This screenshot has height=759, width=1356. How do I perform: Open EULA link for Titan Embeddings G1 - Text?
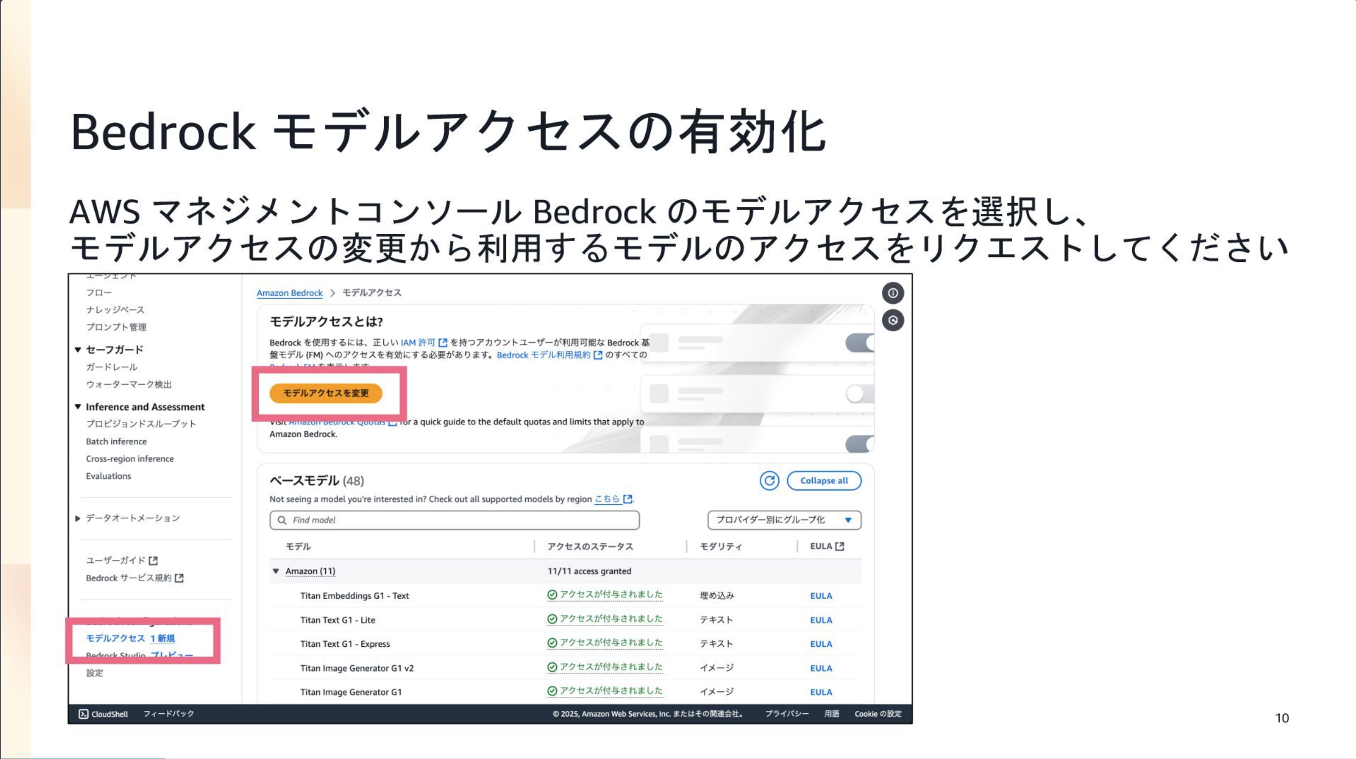pos(821,596)
